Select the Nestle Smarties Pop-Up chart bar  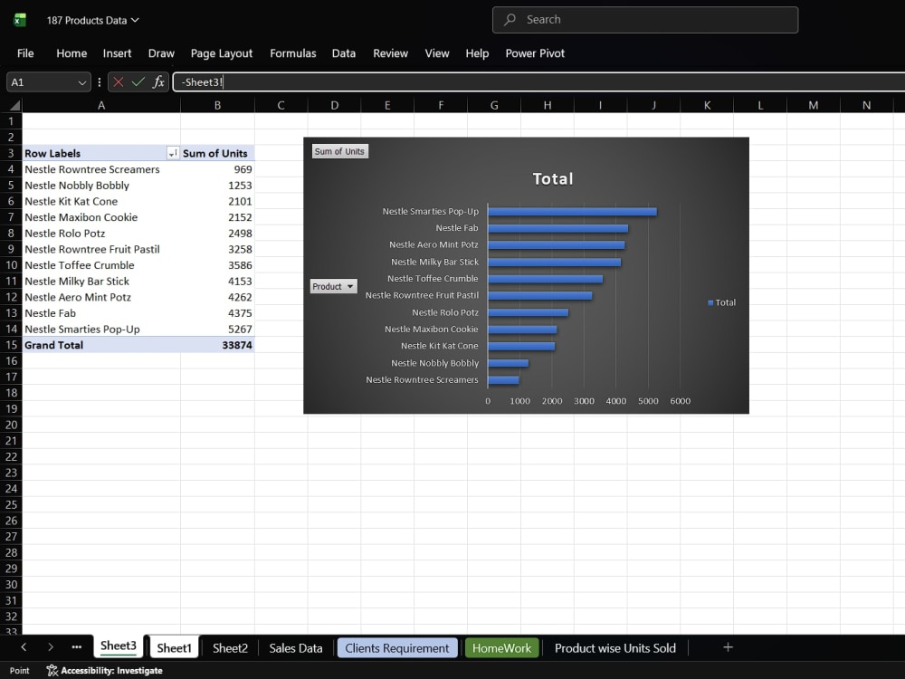click(572, 212)
